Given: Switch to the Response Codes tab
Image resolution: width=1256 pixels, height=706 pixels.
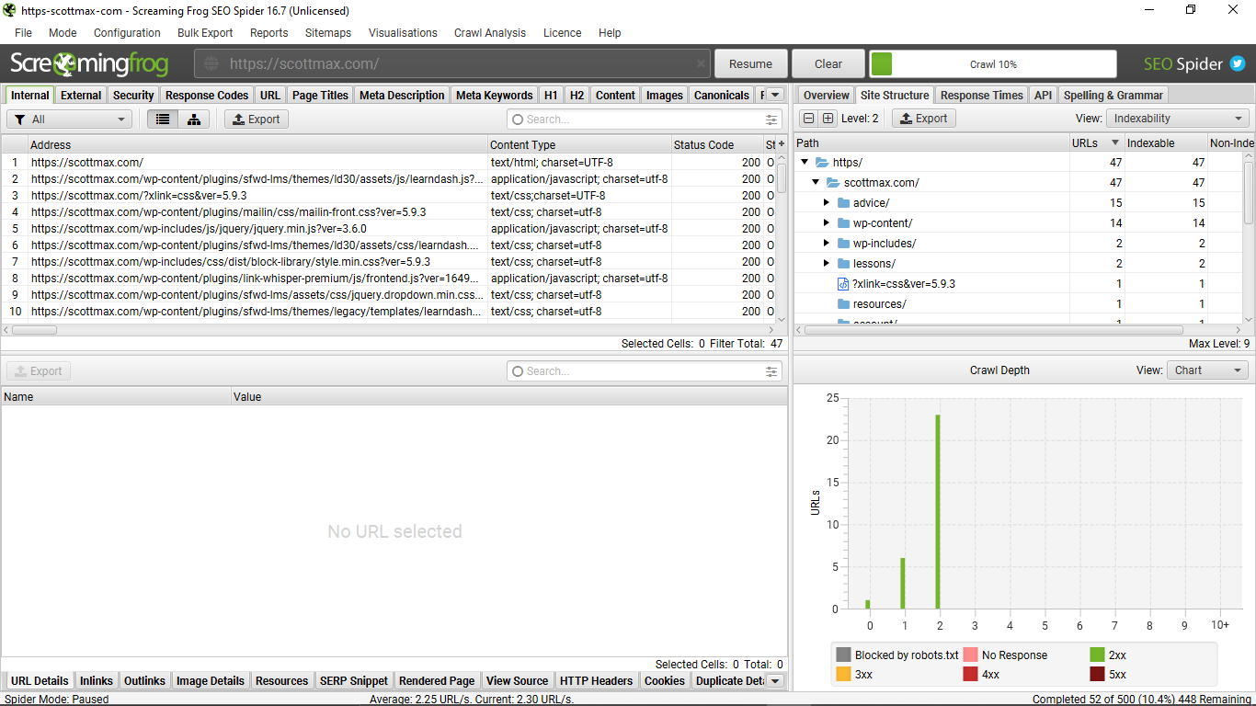Looking at the screenshot, I should pyautogui.click(x=207, y=95).
